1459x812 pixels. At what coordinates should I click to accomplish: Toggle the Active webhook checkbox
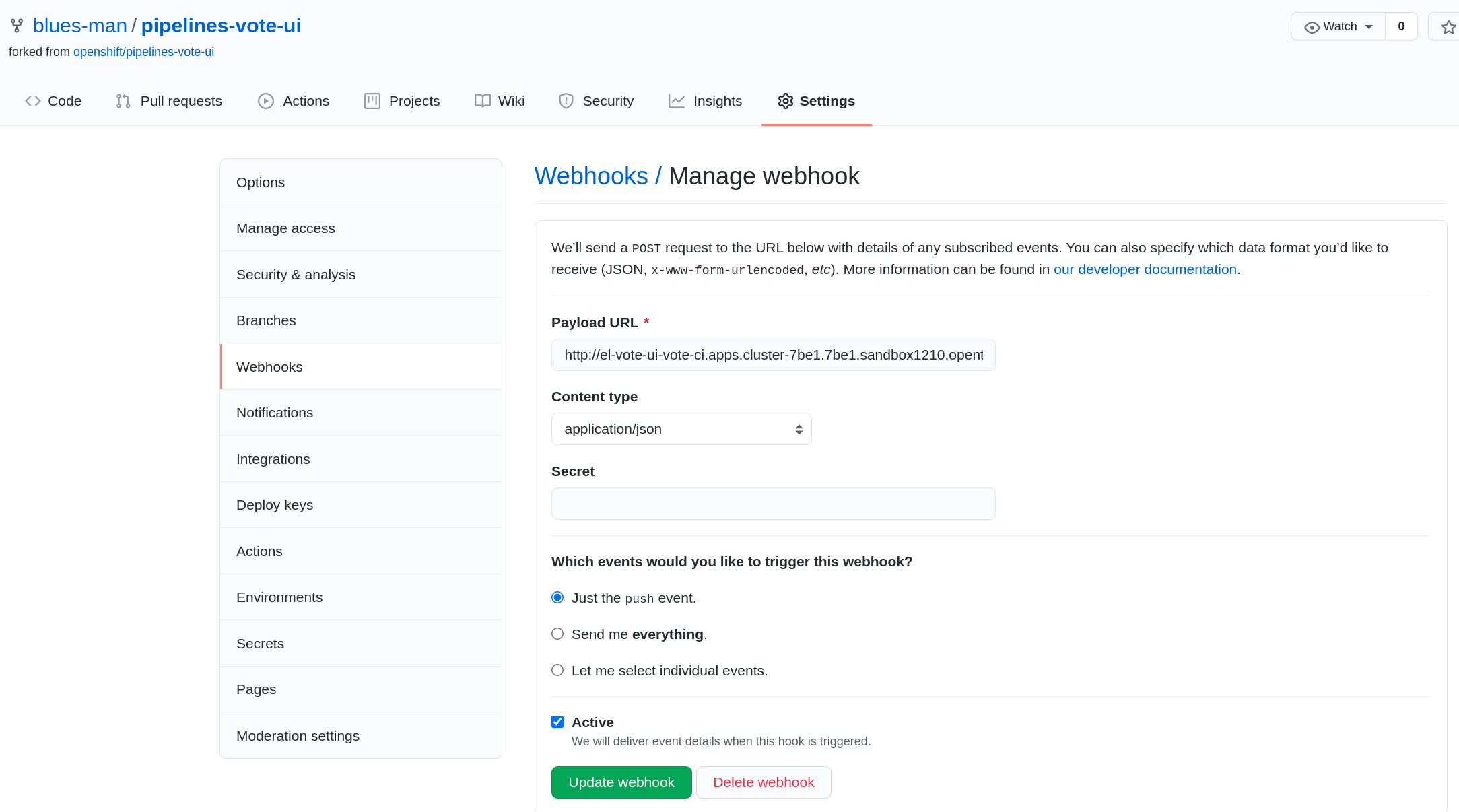coord(558,722)
